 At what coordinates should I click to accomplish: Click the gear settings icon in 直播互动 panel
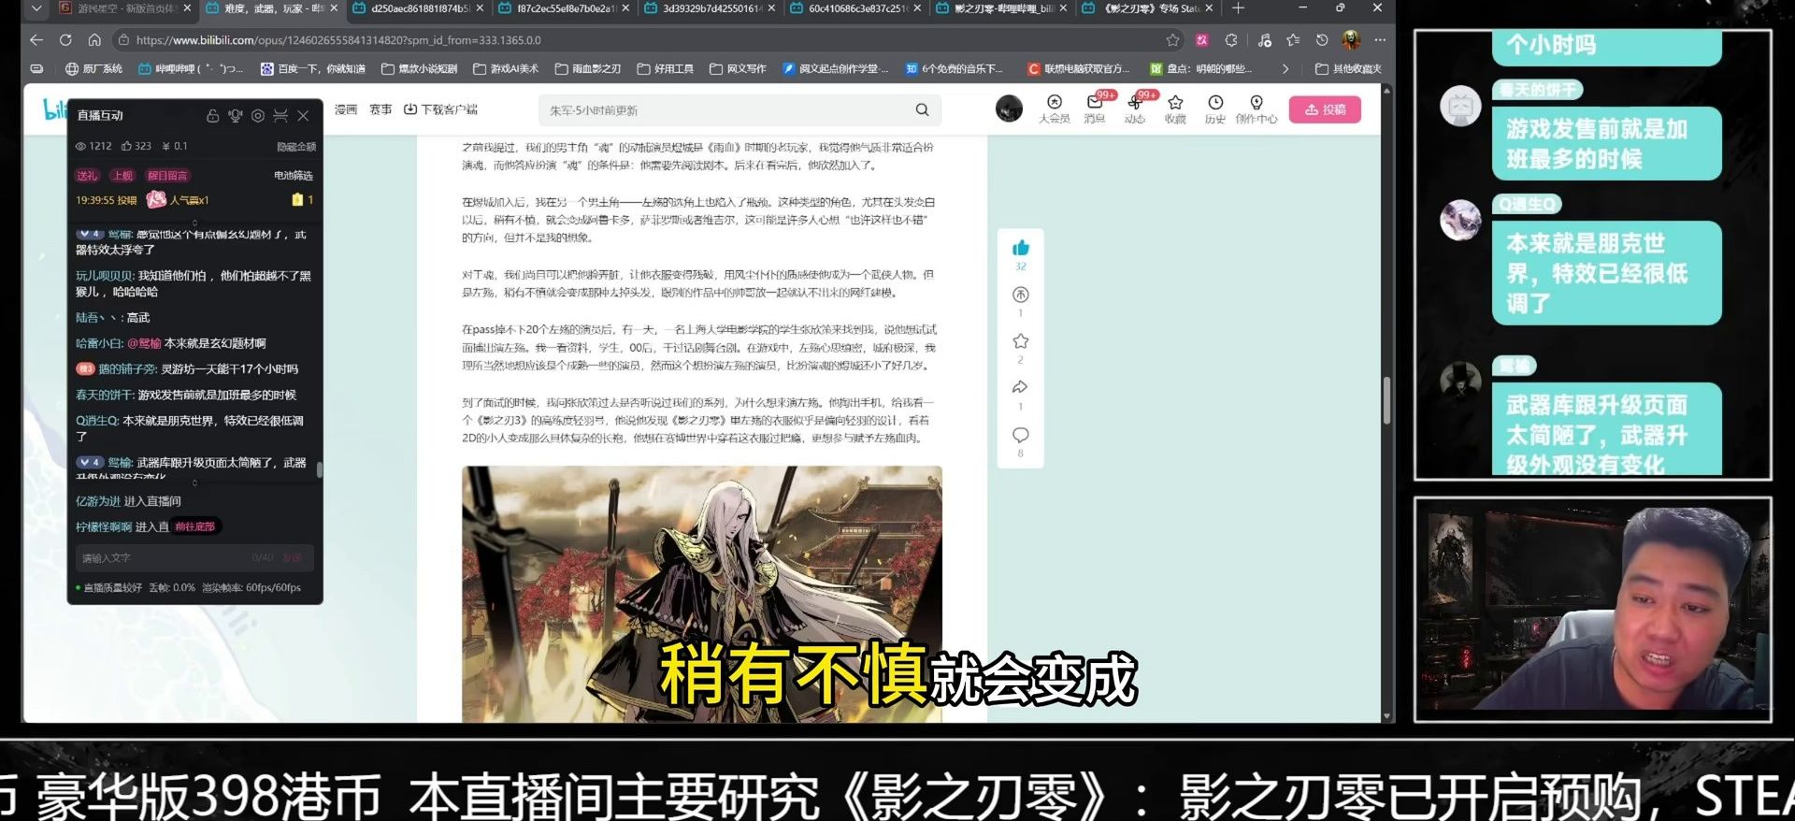tap(258, 116)
